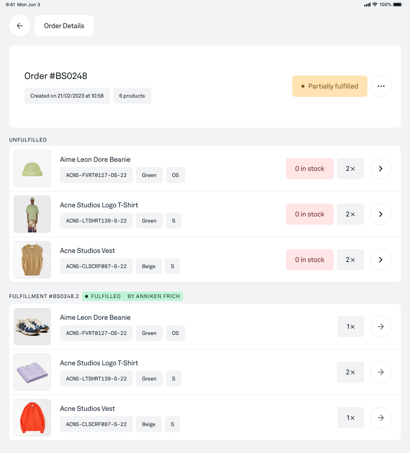The image size is (410, 453).
Task: Open fulfilled Acne Studios Vest arrow
Action: (x=380, y=418)
